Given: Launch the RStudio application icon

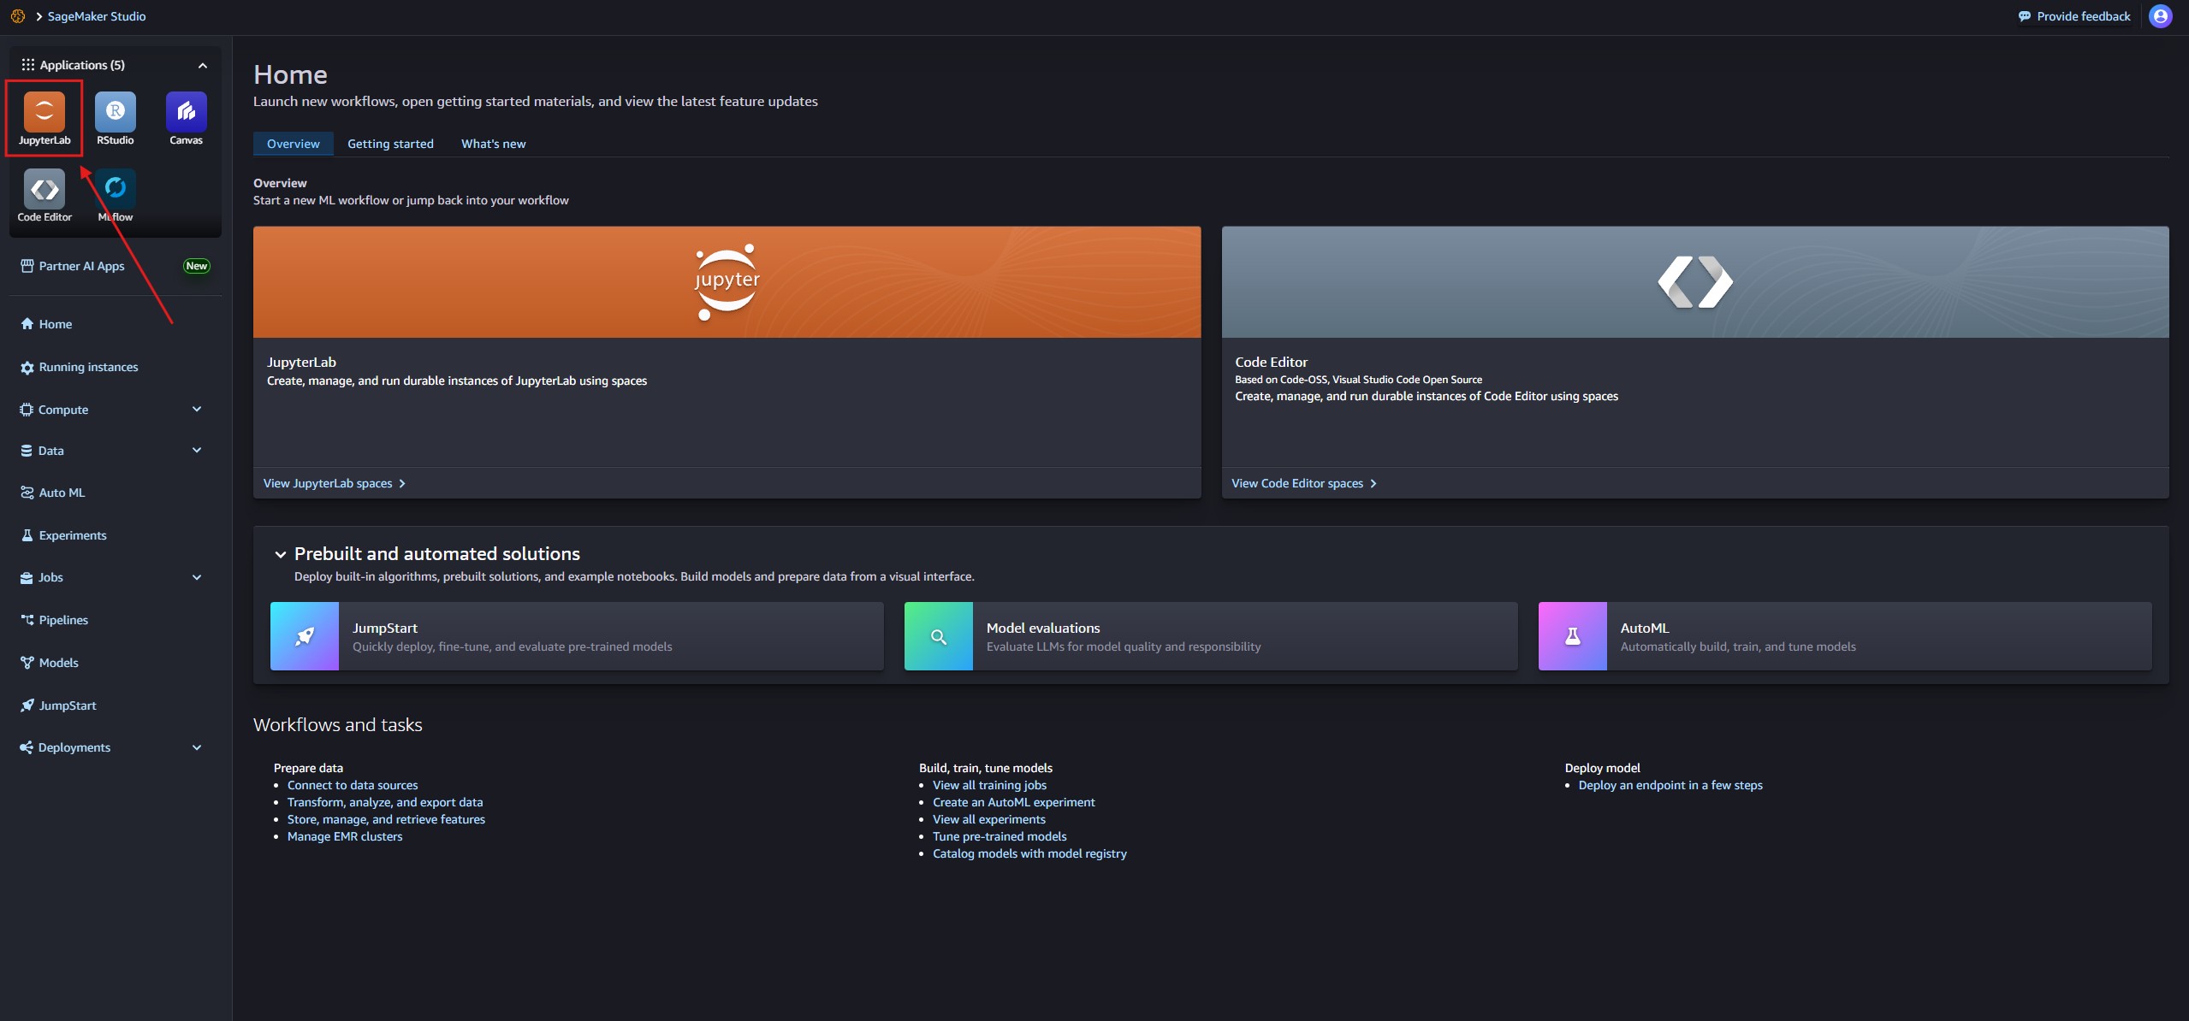Looking at the screenshot, I should point(115,112).
